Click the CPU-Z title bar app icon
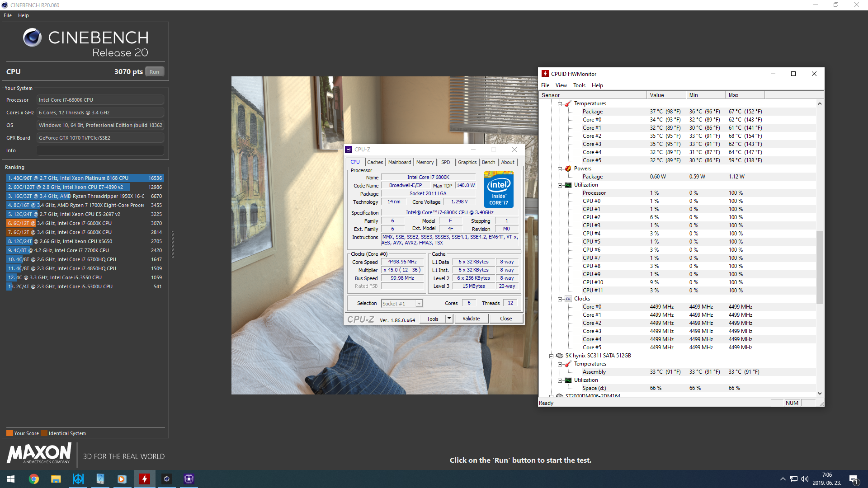 pyautogui.click(x=349, y=150)
